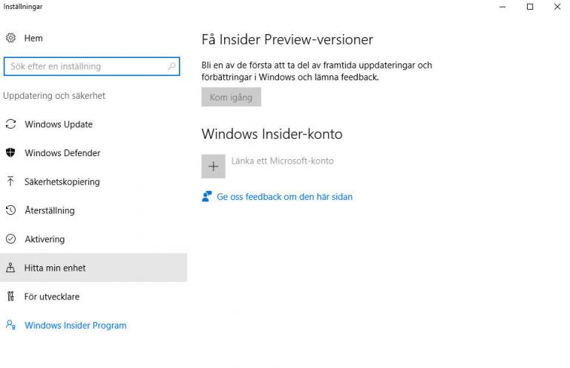Click the search magnifier icon
This screenshot has height=368, width=570.
click(172, 66)
